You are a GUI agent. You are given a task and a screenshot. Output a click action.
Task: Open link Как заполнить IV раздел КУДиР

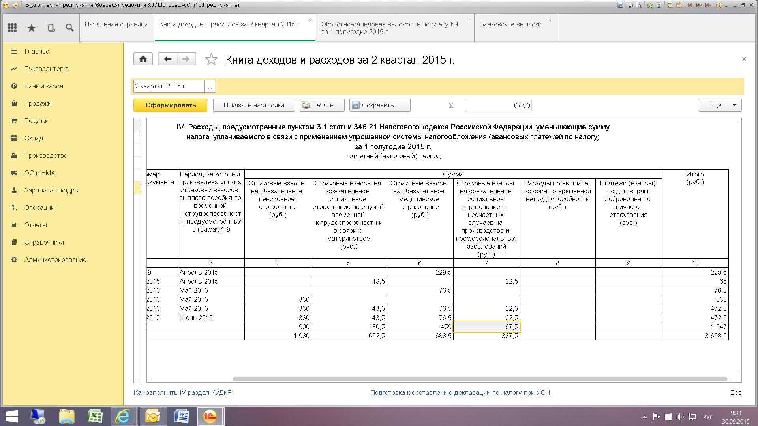(x=182, y=392)
